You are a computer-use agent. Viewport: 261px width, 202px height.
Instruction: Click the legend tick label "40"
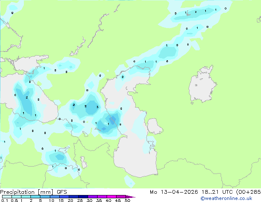pos(108,200)
